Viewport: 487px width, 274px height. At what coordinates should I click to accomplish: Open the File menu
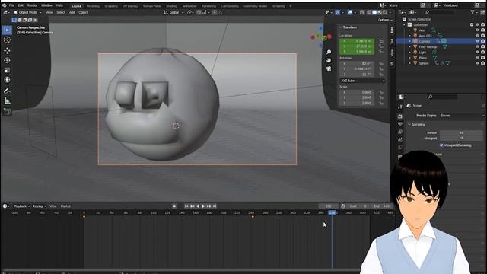[x=11, y=5]
